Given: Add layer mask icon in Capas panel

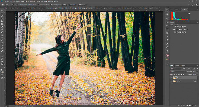Looking at the screenshot, I should coord(184,106).
